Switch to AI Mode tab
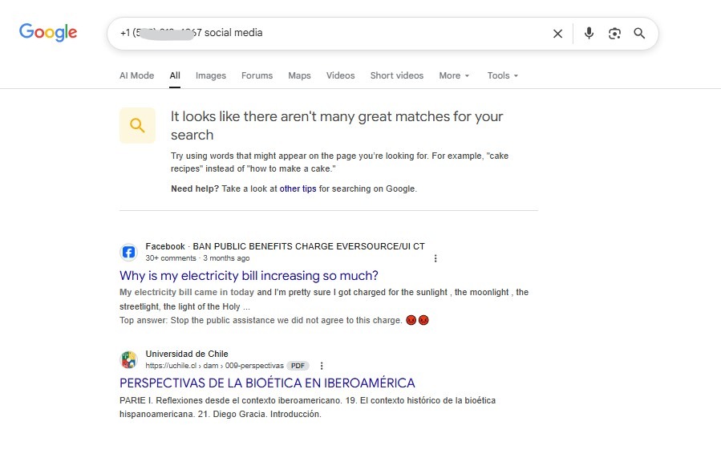Screen dimensions: 721x466 [x=136, y=75]
